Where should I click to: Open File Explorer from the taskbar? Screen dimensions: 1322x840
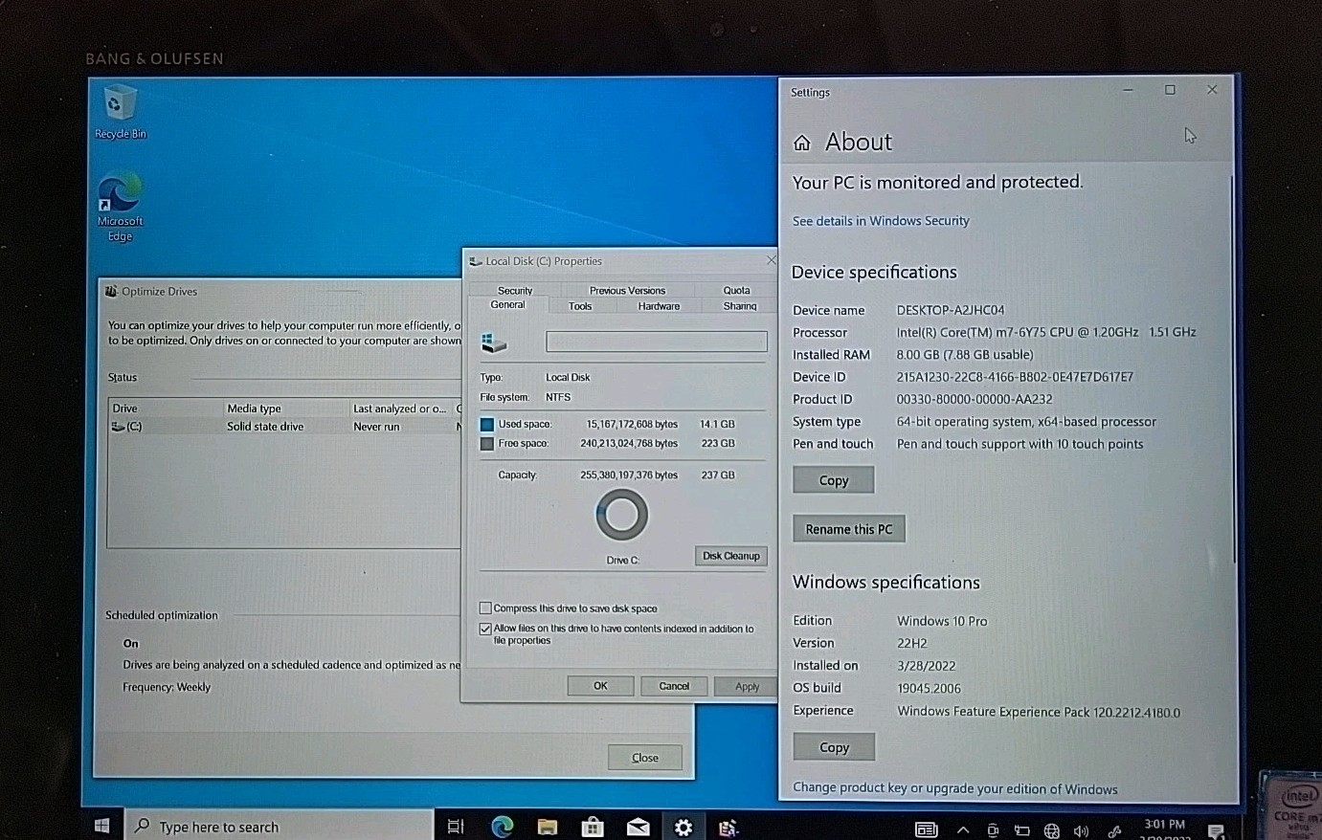(x=548, y=827)
